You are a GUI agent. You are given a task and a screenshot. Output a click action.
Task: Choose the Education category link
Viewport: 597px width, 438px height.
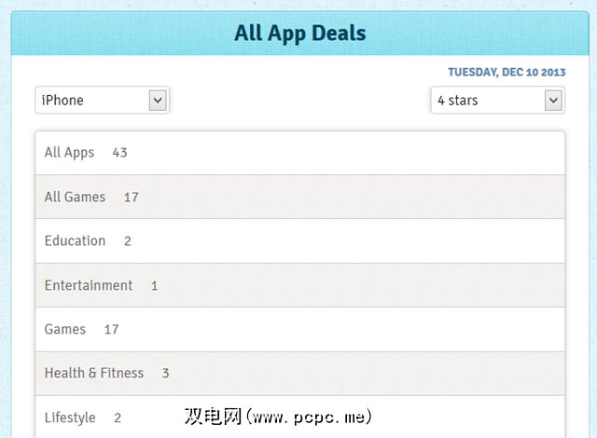click(x=75, y=240)
